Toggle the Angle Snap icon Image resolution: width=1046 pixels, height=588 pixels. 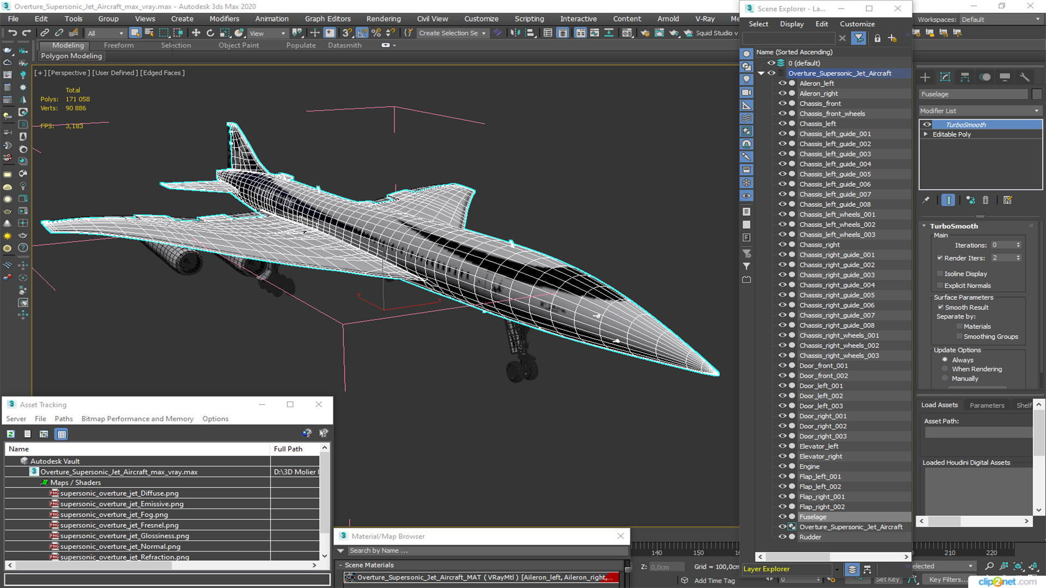(362, 33)
